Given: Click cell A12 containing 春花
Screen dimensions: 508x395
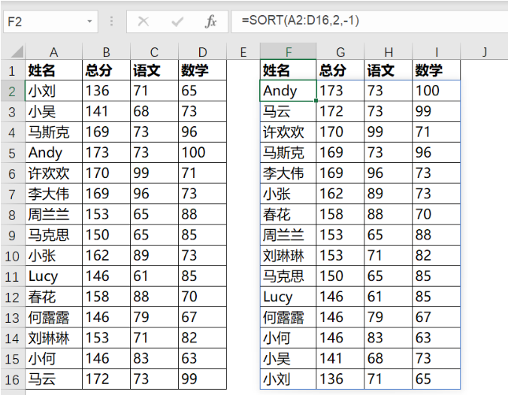Looking at the screenshot, I should [54, 297].
